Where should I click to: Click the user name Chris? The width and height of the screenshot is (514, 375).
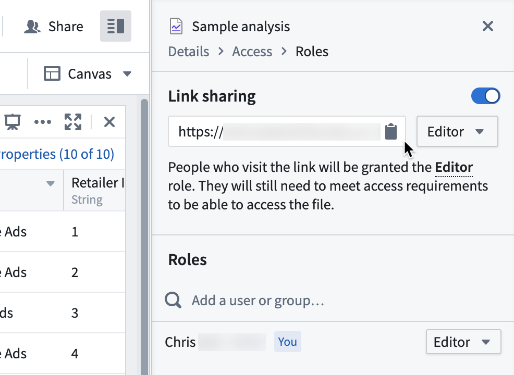click(x=180, y=342)
